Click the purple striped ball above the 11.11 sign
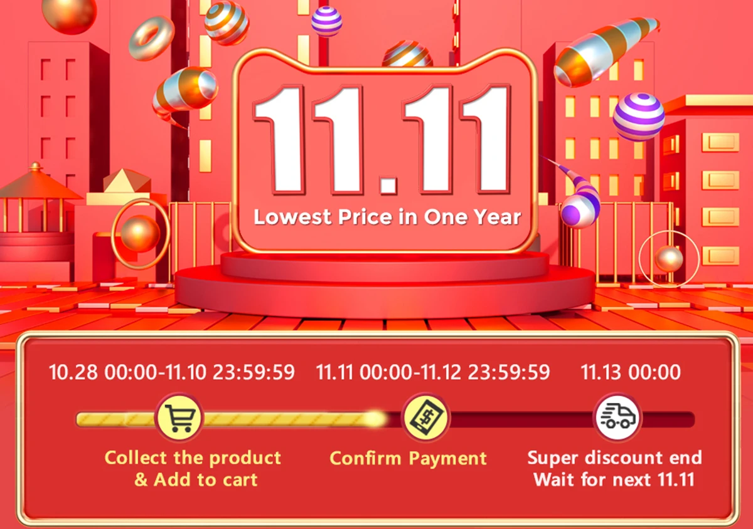Image resolution: width=753 pixels, height=529 pixels. (x=327, y=21)
